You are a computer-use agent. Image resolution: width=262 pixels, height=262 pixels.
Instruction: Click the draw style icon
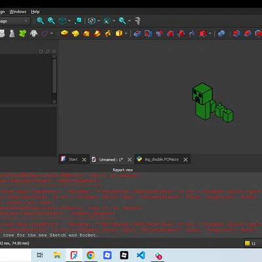click(x=92, y=21)
